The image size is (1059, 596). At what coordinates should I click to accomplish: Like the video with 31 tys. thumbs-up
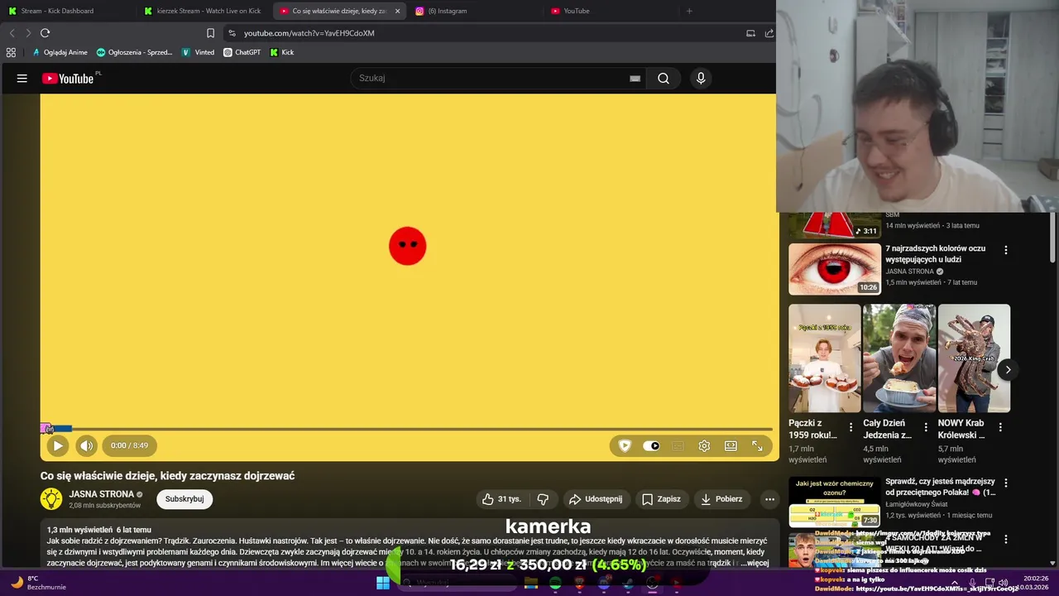coord(501,499)
